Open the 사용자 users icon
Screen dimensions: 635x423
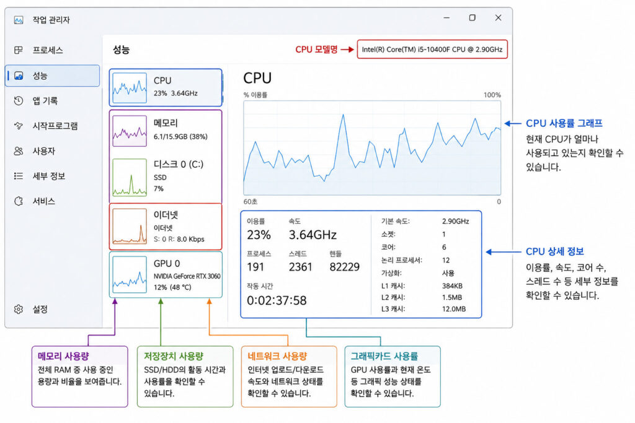18,151
